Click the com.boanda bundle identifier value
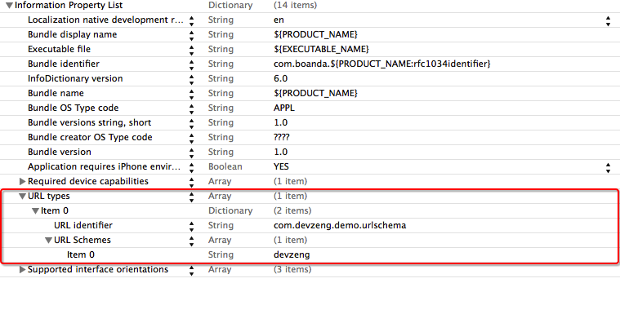620x314 pixels. click(382, 64)
